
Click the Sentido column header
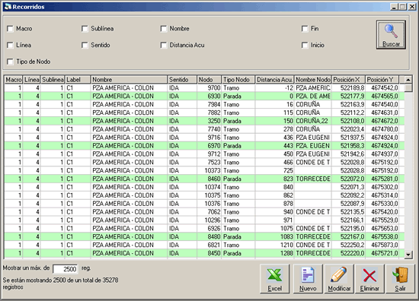(182, 80)
